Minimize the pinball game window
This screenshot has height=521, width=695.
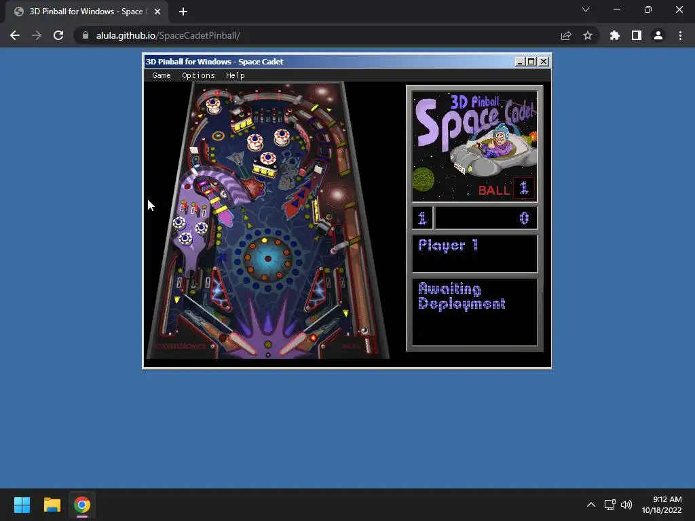[x=520, y=62]
